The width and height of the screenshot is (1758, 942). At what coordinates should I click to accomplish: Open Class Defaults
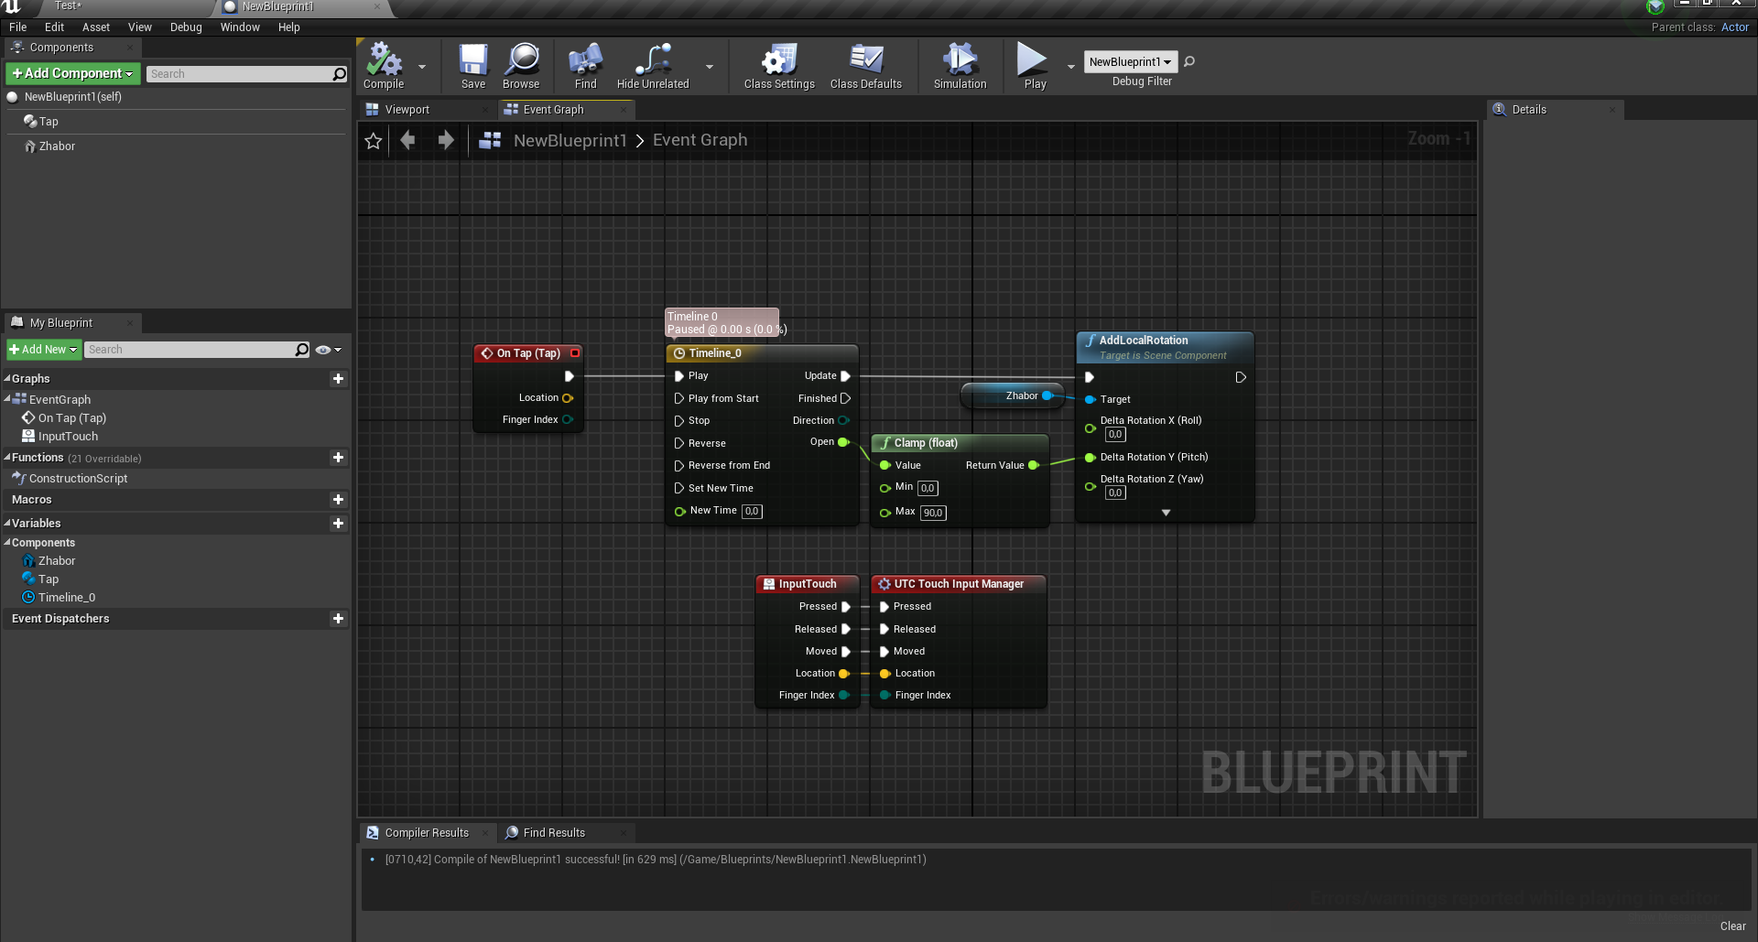click(866, 66)
